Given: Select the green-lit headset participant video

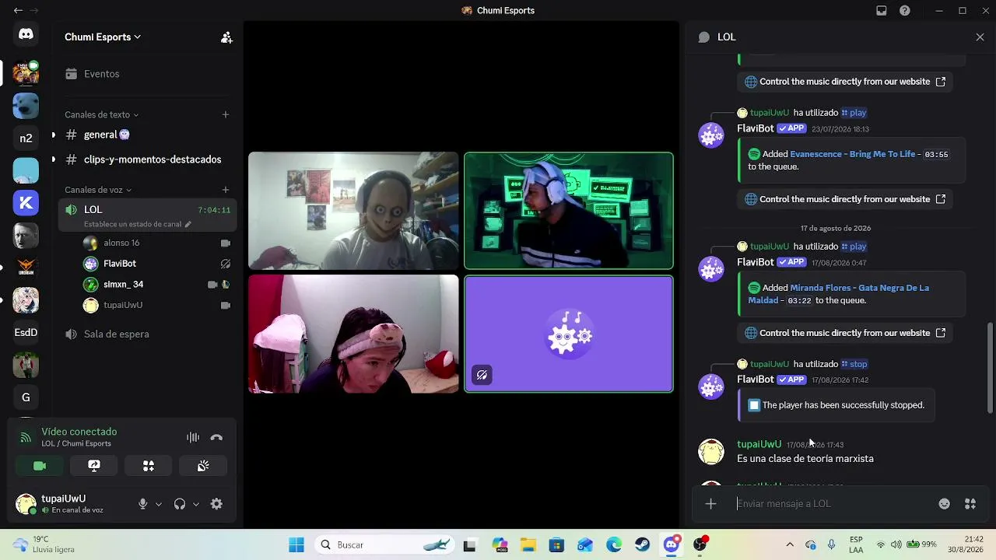Looking at the screenshot, I should (x=569, y=211).
